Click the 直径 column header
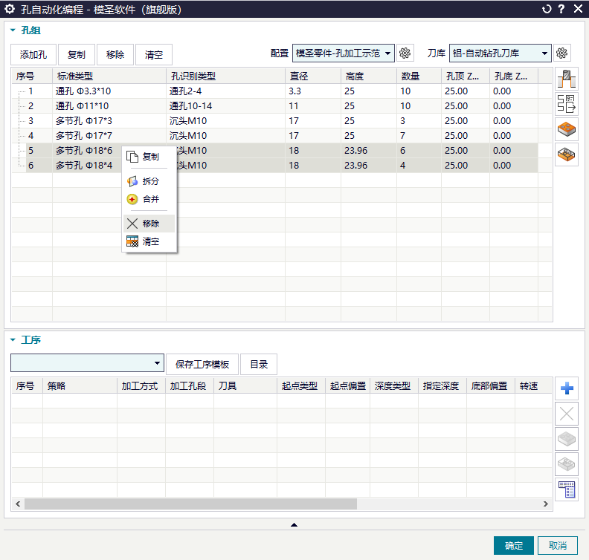 [313, 76]
